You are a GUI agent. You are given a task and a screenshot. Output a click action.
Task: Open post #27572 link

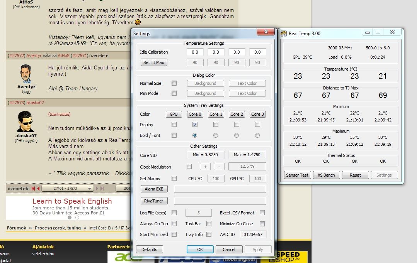[x=16, y=56]
